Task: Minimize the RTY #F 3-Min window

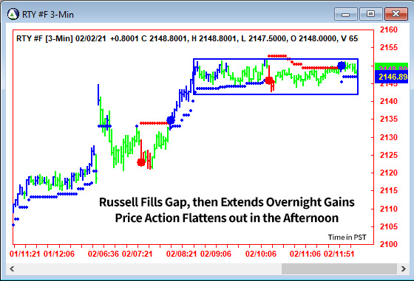Action: pos(345,14)
